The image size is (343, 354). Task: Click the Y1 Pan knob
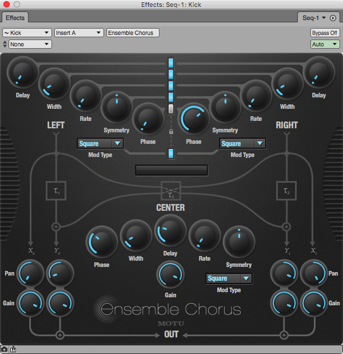284,273
